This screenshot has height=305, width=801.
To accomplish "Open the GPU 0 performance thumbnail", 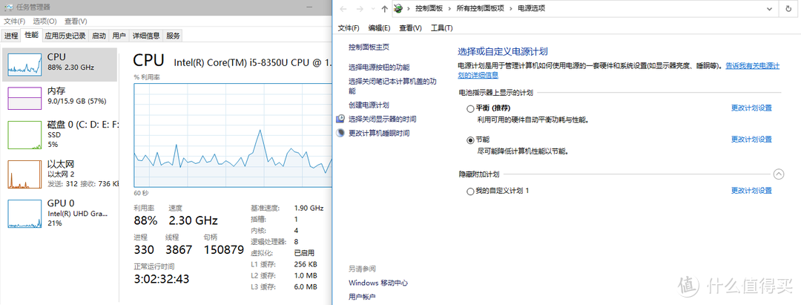I will click(x=24, y=213).
